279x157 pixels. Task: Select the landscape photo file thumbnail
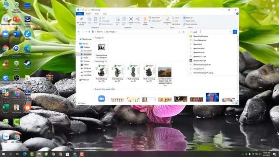pyautogui.click(x=165, y=72)
